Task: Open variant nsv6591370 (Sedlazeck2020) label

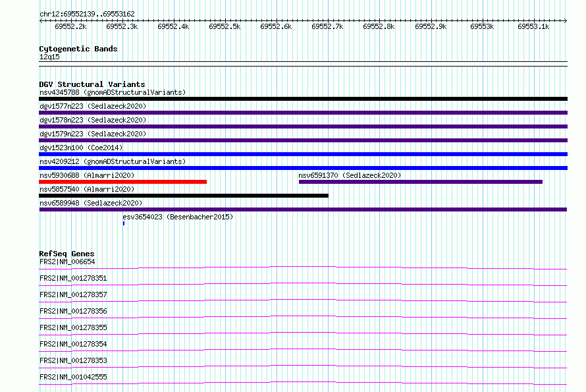Action: 350,175
